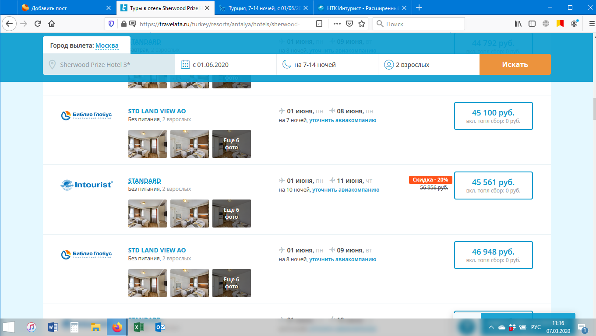Open the date picker с 01.06.2020

tap(226, 65)
